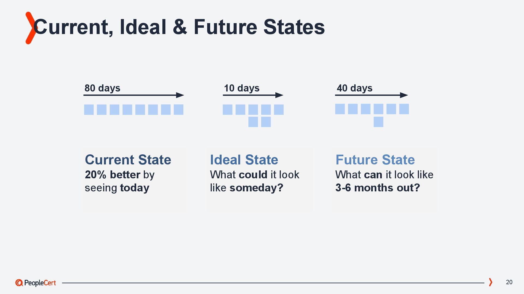Click the PeopleCert logo in the footer
The image size is (524, 294).
pos(36,283)
